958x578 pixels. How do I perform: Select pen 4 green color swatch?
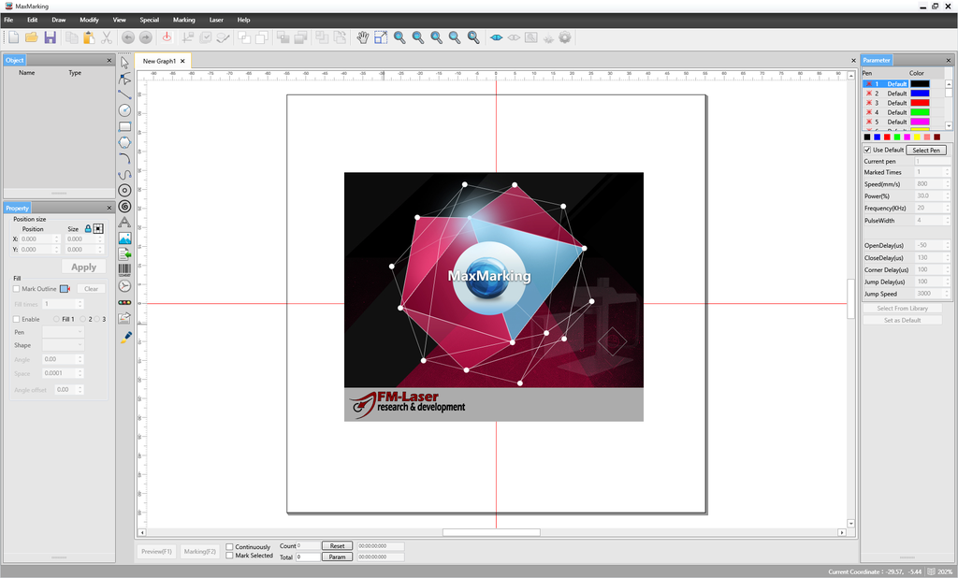coord(920,112)
